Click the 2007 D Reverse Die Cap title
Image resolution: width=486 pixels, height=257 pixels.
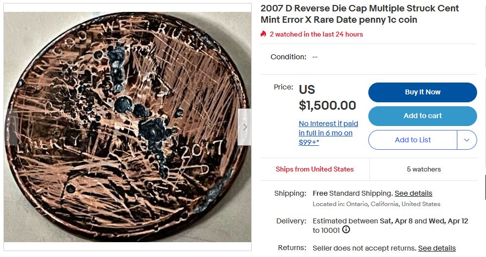(359, 14)
